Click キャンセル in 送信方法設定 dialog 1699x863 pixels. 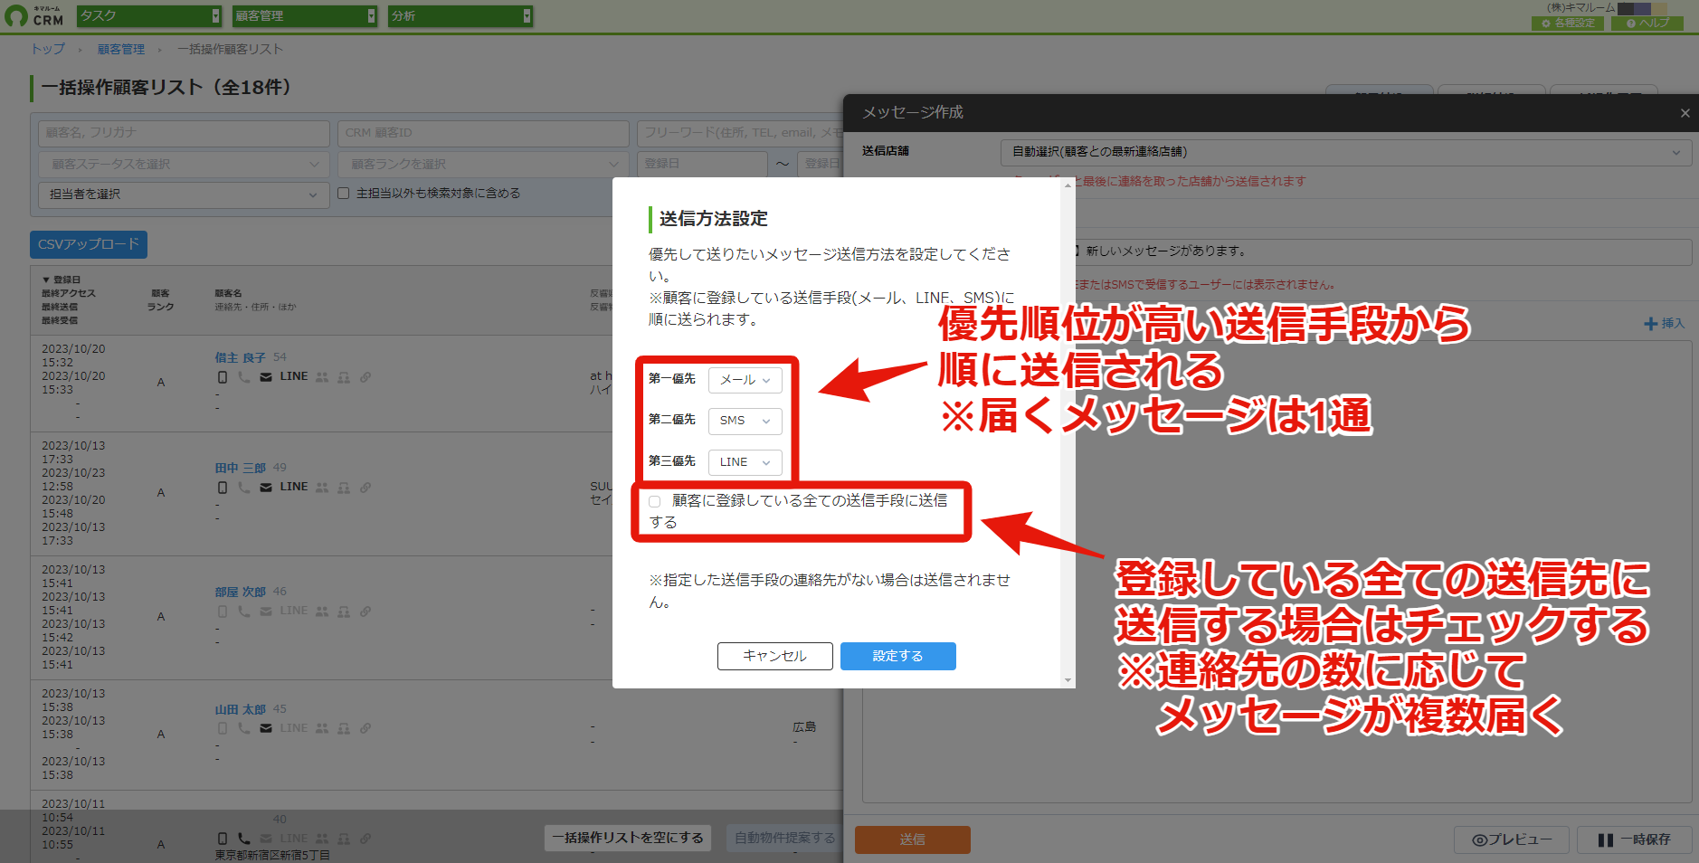pos(775,656)
